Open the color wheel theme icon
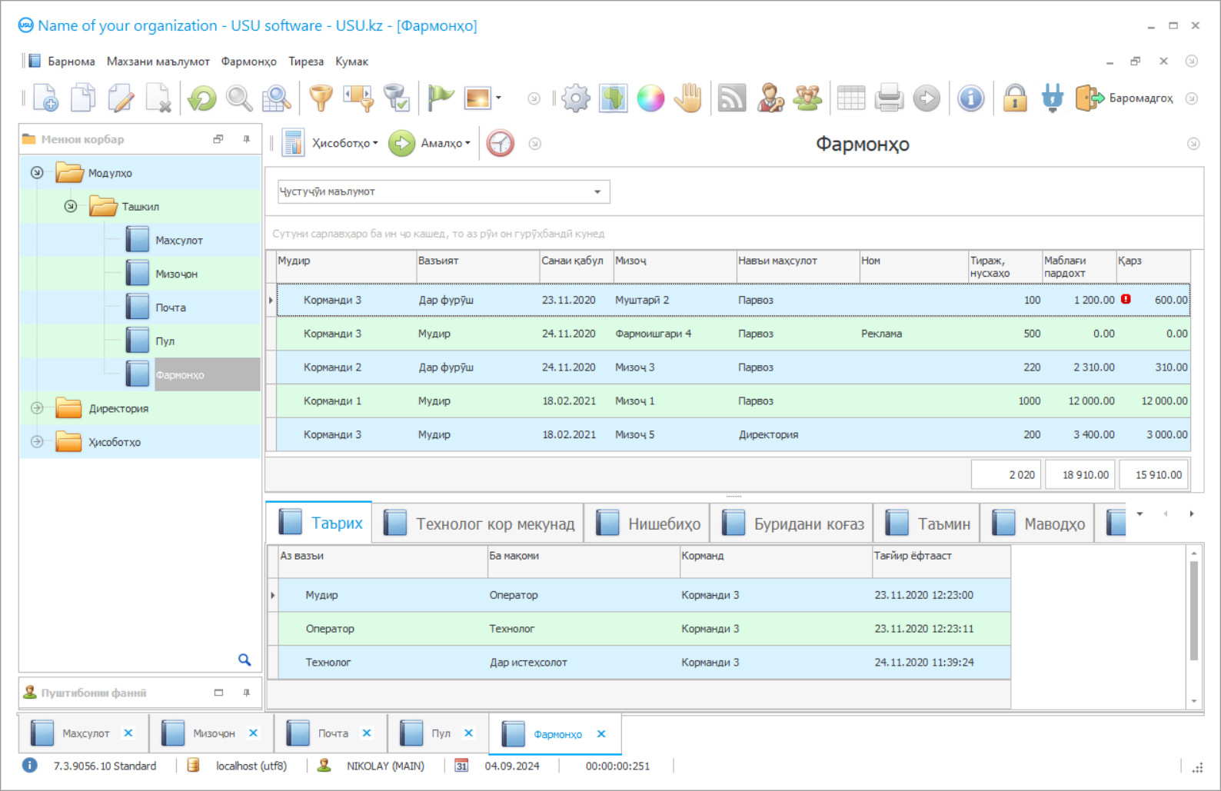This screenshot has width=1221, height=791. (650, 98)
